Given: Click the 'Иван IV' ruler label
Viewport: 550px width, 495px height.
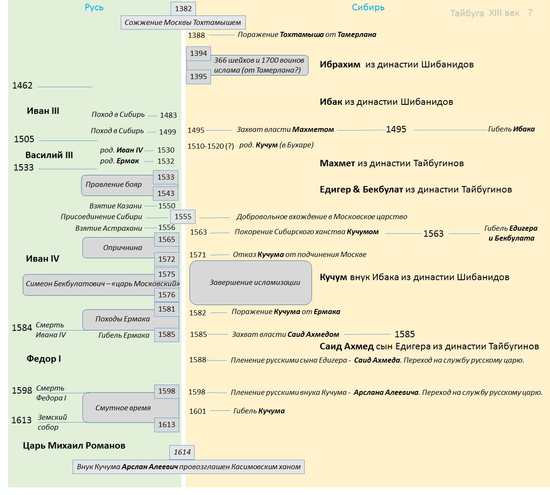Looking at the screenshot, I should click(x=43, y=259).
